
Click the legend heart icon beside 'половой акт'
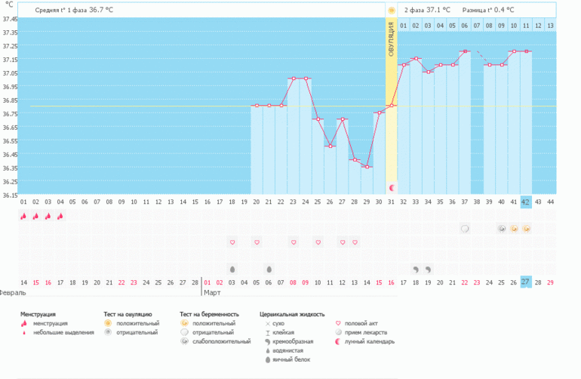[x=337, y=323]
